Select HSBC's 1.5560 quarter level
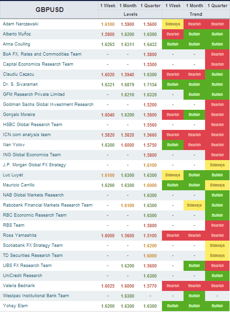 [x=150, y=125]
